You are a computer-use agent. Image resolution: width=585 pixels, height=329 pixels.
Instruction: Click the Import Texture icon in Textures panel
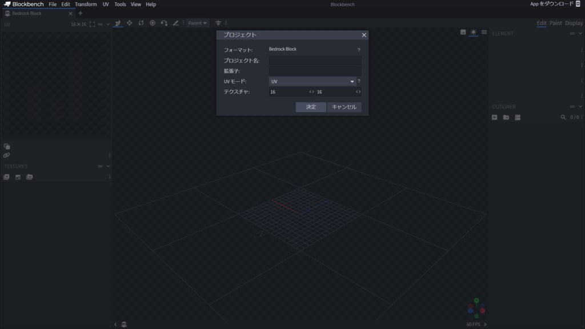6,177
